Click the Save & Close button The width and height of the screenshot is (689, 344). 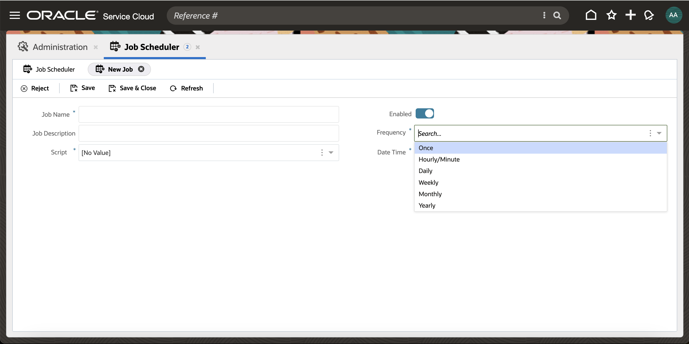pos(132,88)
